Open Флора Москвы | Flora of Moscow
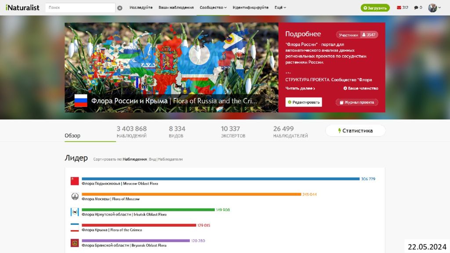Viewport: 450px width, 253px height. [x=110, y=199]
